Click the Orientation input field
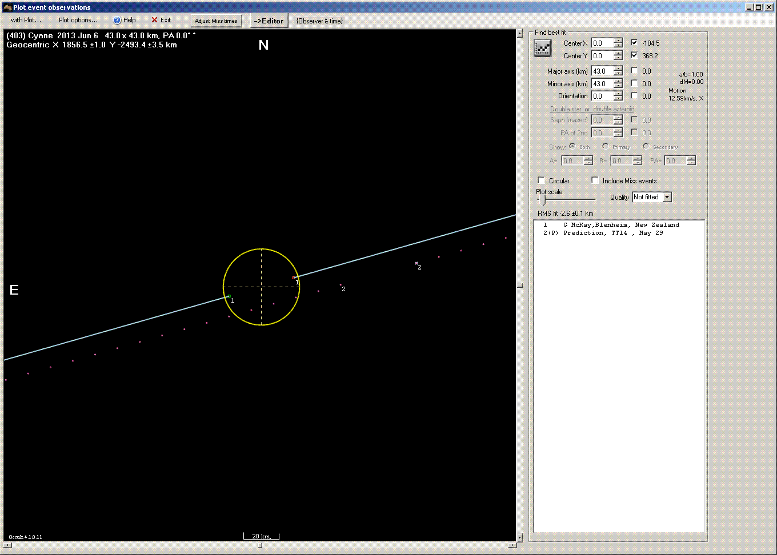This screenshot has height=555, width=777. 602,96
